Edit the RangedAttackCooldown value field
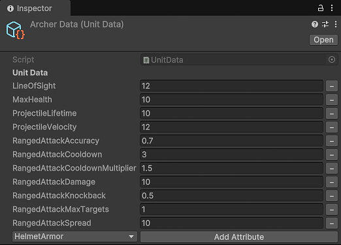The width and height of the screenshot is (341, 245). point(231,154)
